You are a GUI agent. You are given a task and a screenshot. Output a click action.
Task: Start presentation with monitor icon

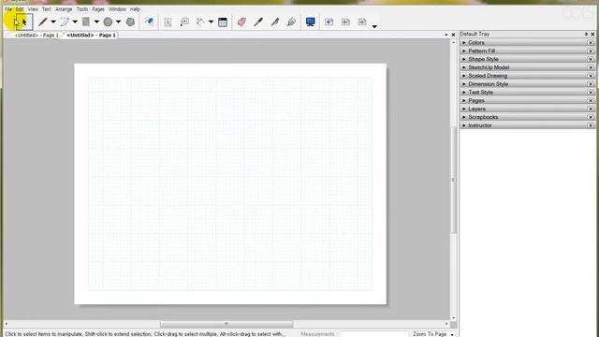[x=310, y=22]
